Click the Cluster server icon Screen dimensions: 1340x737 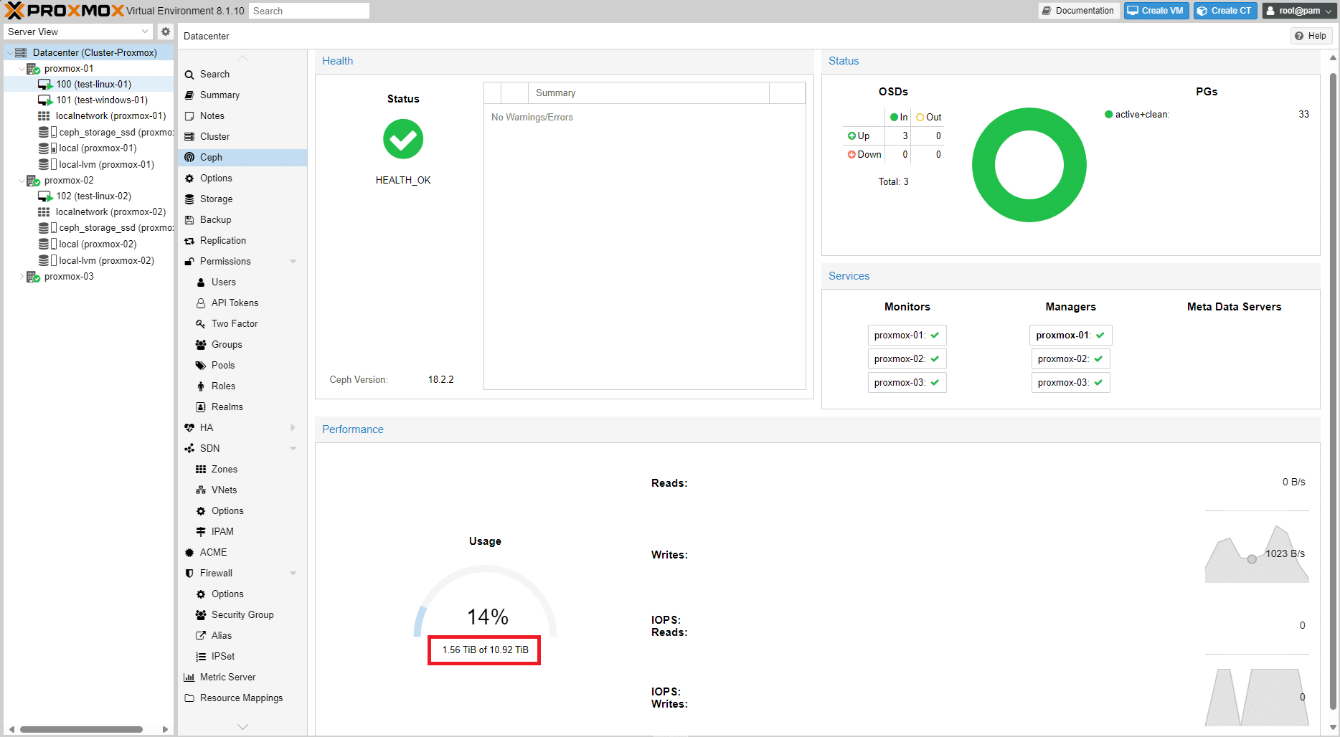coord(189,137)
